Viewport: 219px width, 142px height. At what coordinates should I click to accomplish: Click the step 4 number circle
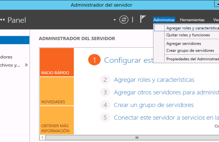click(x=105, y=105)
